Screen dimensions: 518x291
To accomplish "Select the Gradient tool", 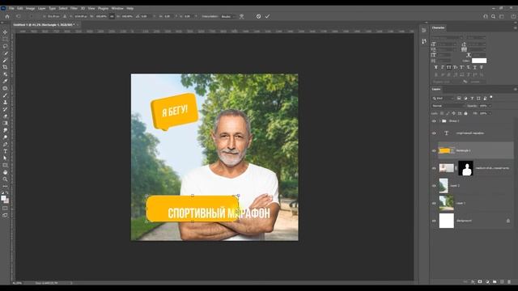I will point(5,123).
